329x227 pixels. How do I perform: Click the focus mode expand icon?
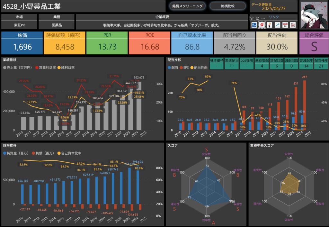257,18
